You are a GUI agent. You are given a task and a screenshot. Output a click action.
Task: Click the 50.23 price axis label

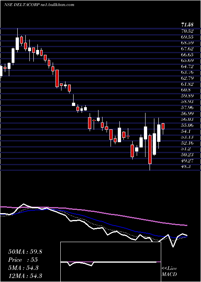[187, 155]
